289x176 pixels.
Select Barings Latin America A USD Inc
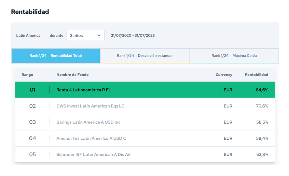(x=88, y=122)
